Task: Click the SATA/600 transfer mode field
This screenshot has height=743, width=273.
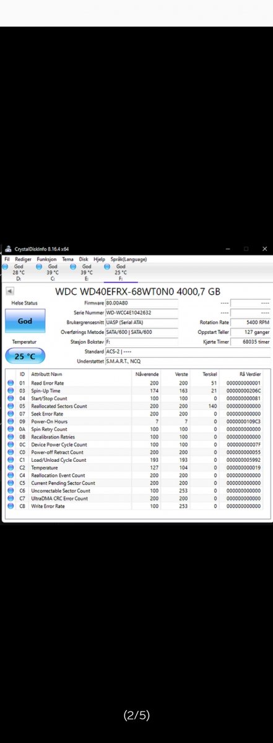Action: point(142,332)
